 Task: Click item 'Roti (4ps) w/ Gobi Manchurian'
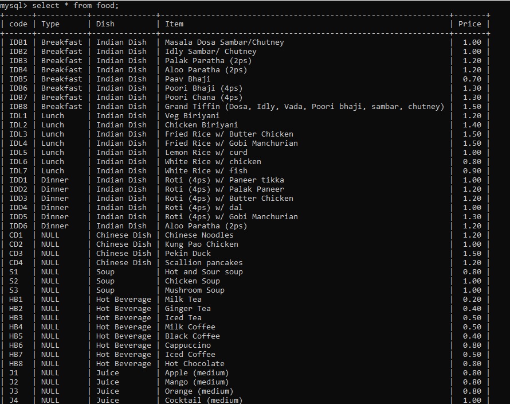232,217
